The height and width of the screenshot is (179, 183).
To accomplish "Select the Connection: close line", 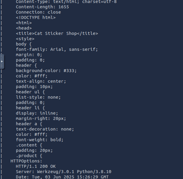I will (39, 12).
